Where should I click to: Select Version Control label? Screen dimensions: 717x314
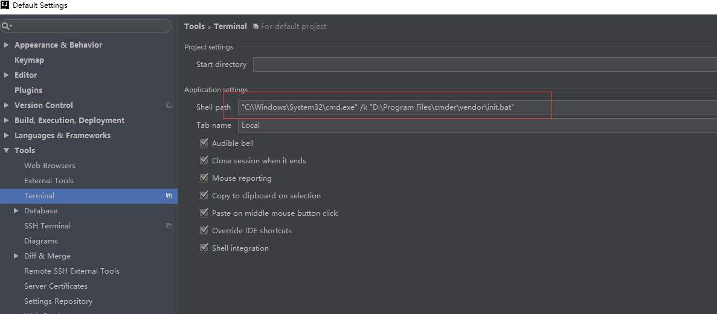pos(44,105)
